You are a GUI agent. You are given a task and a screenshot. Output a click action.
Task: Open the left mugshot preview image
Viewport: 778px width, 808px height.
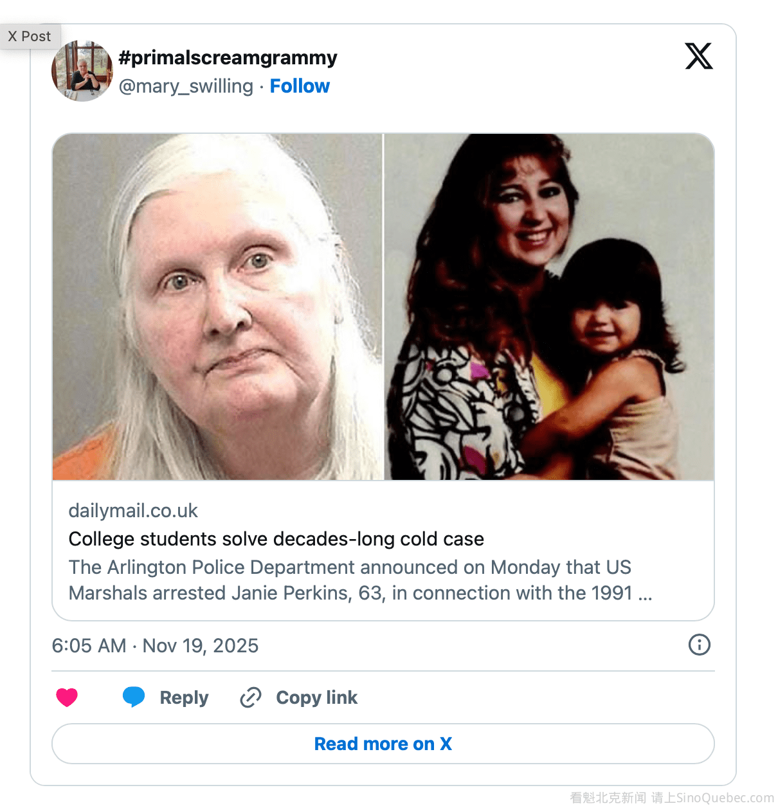[x=217, y=307]
